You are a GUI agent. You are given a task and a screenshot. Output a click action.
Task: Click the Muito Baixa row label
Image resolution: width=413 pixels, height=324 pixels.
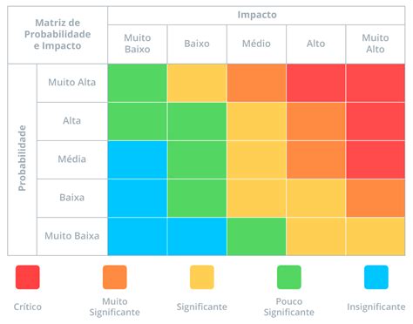72,236
